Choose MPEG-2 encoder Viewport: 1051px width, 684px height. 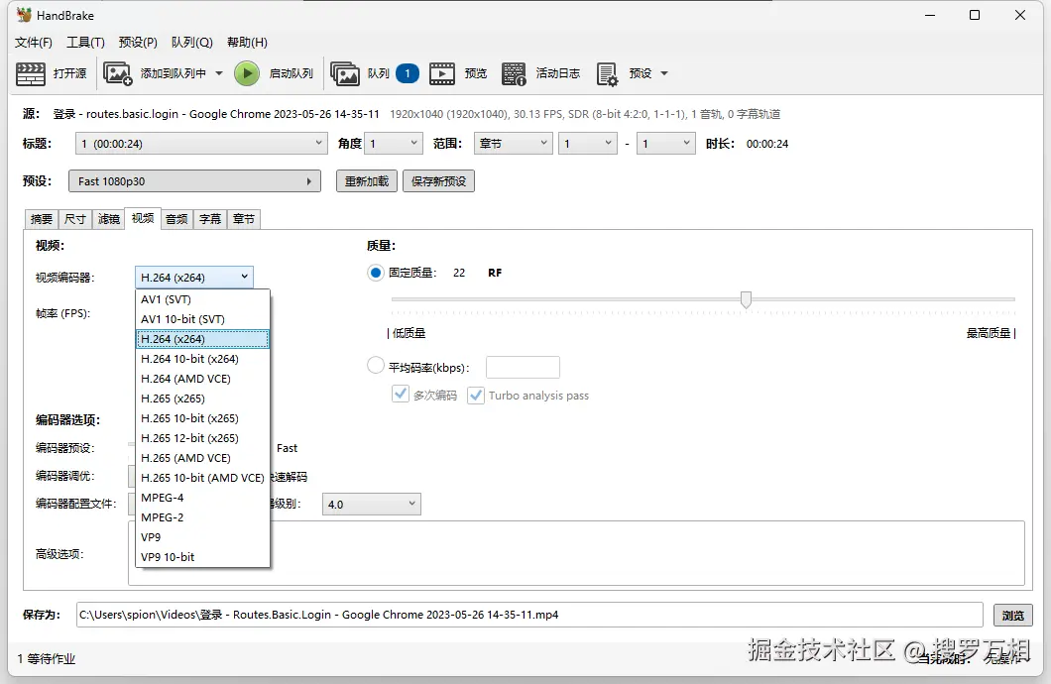(x=202, y=517)
